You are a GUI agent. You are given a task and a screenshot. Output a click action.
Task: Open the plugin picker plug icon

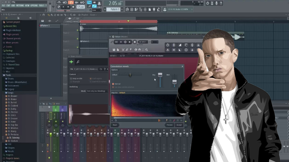[154, 9]
